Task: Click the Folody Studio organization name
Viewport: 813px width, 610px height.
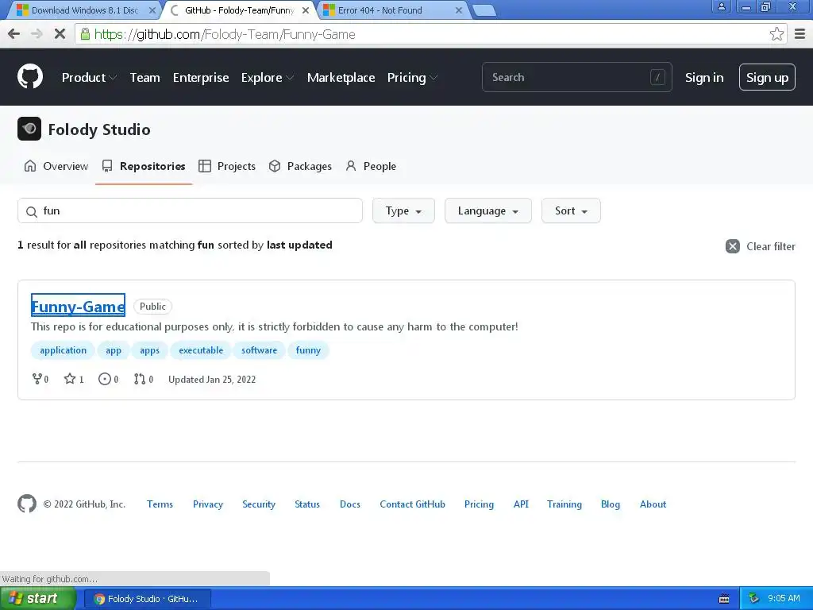Action: [x=99, y=129]
